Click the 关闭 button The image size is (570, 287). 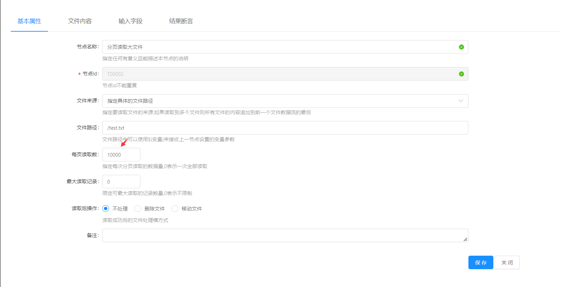[507, 262]
